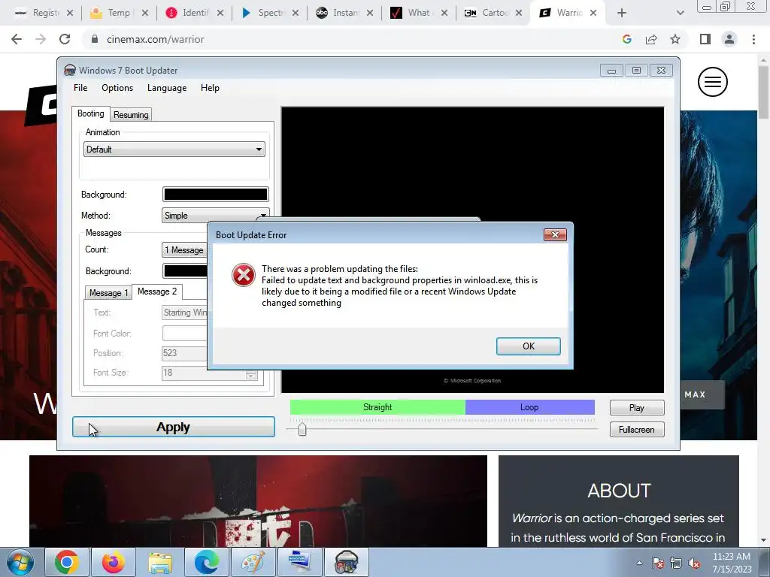
Task: Expand the Method Simple dropdown
Action: click(x=215, y=216)
